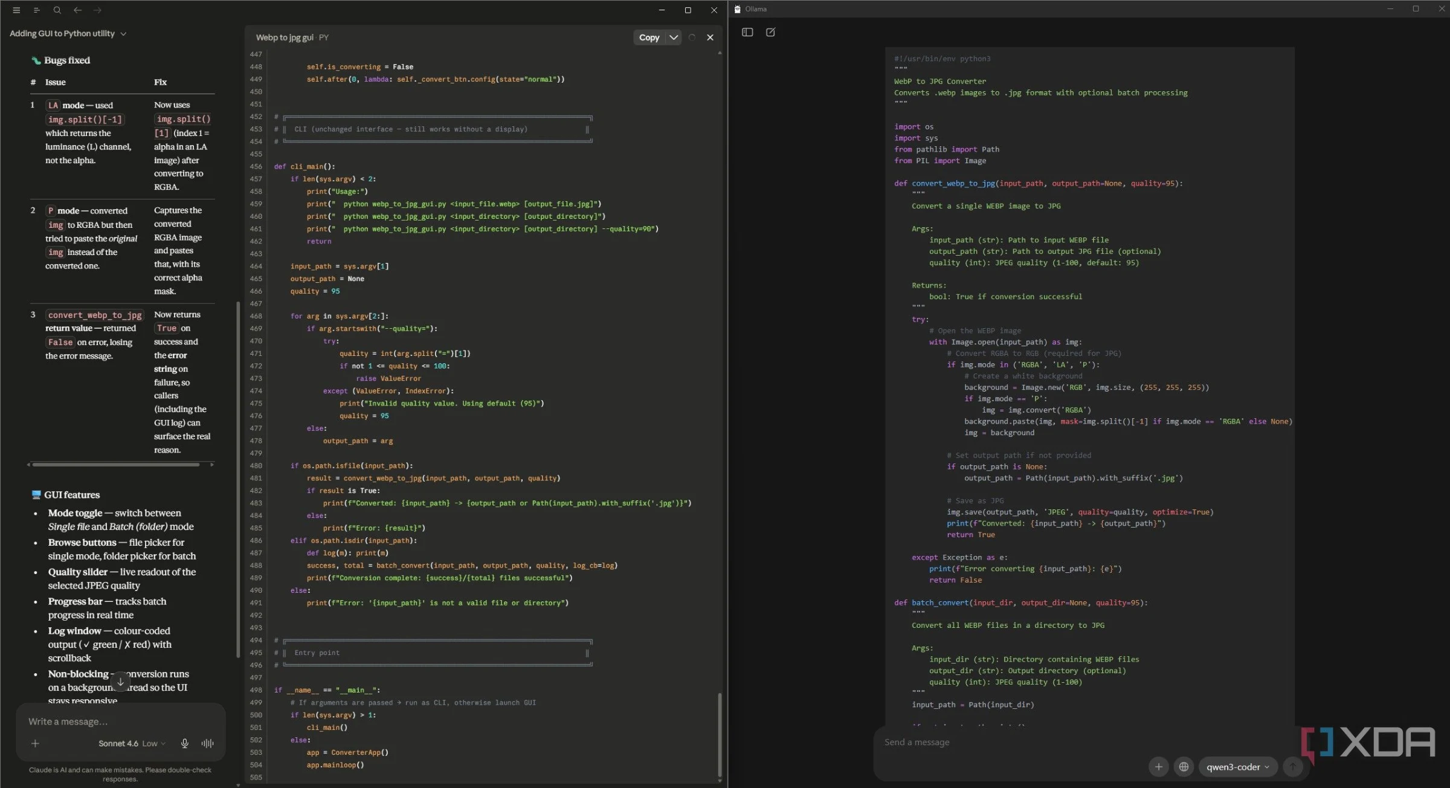Close the Webp to jpg gui artifact panel
This screenshot has width=1450, height=788.
click(710, 37)
